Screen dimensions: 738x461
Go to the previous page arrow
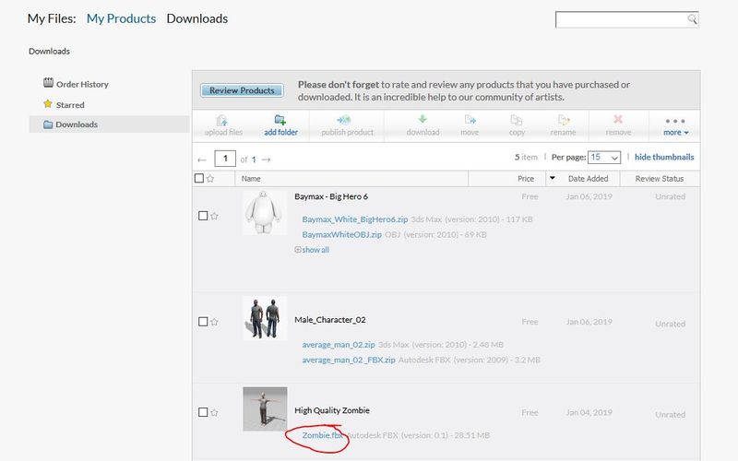(x=202, y=160)
